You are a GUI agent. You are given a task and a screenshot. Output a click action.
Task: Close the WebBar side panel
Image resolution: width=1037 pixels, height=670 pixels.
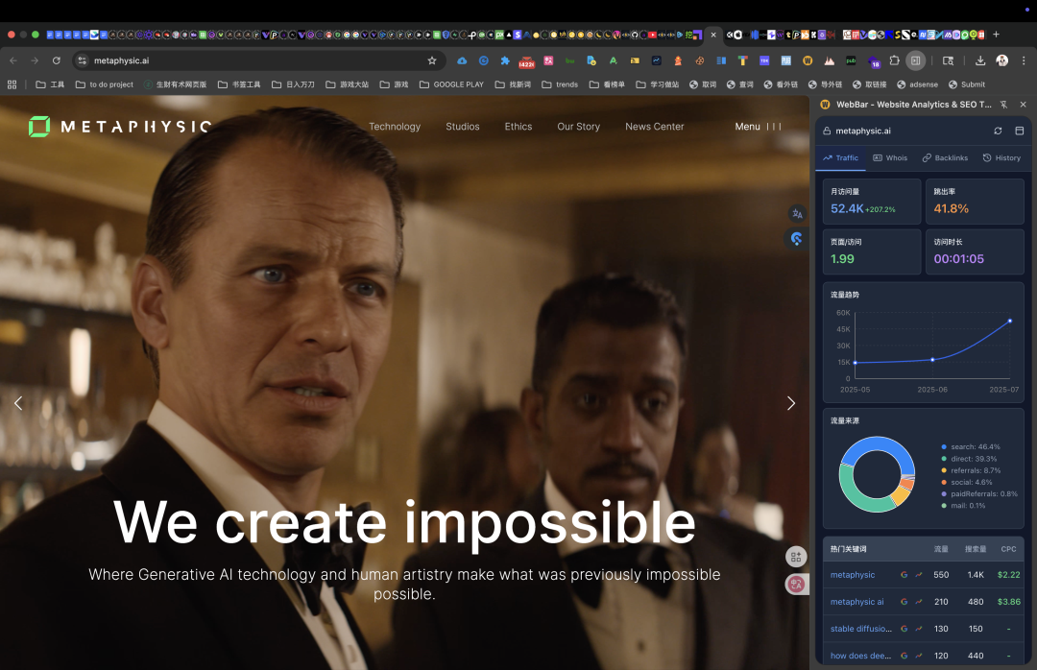(1024, 105)
